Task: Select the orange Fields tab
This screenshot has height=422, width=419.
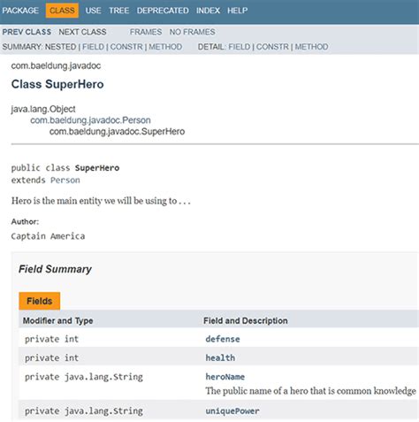Action: [40, 301]
